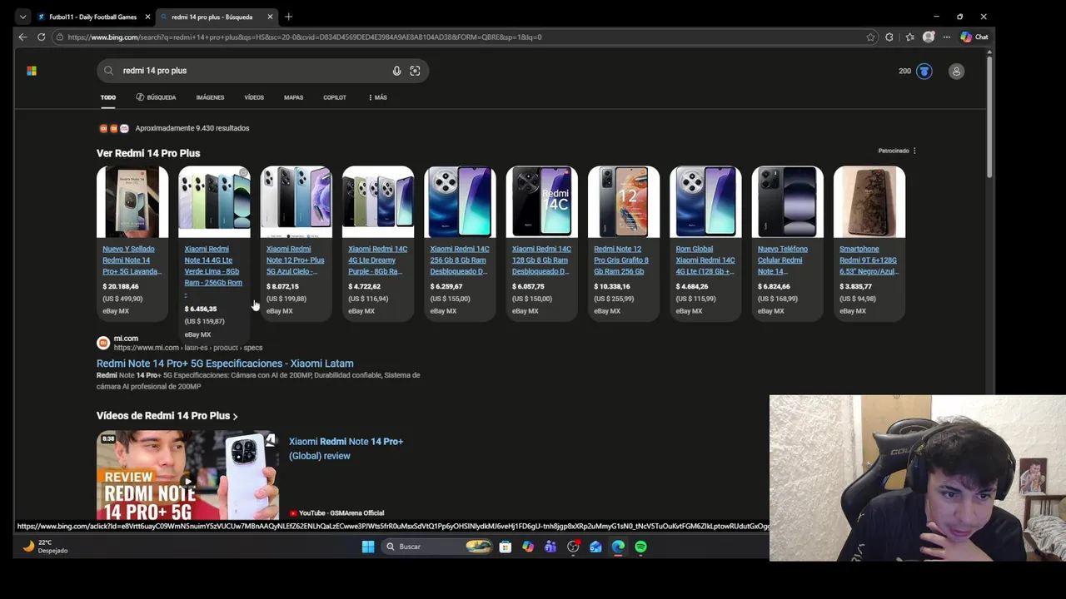
Task: Reload the page in the browser
Action: 41,37
